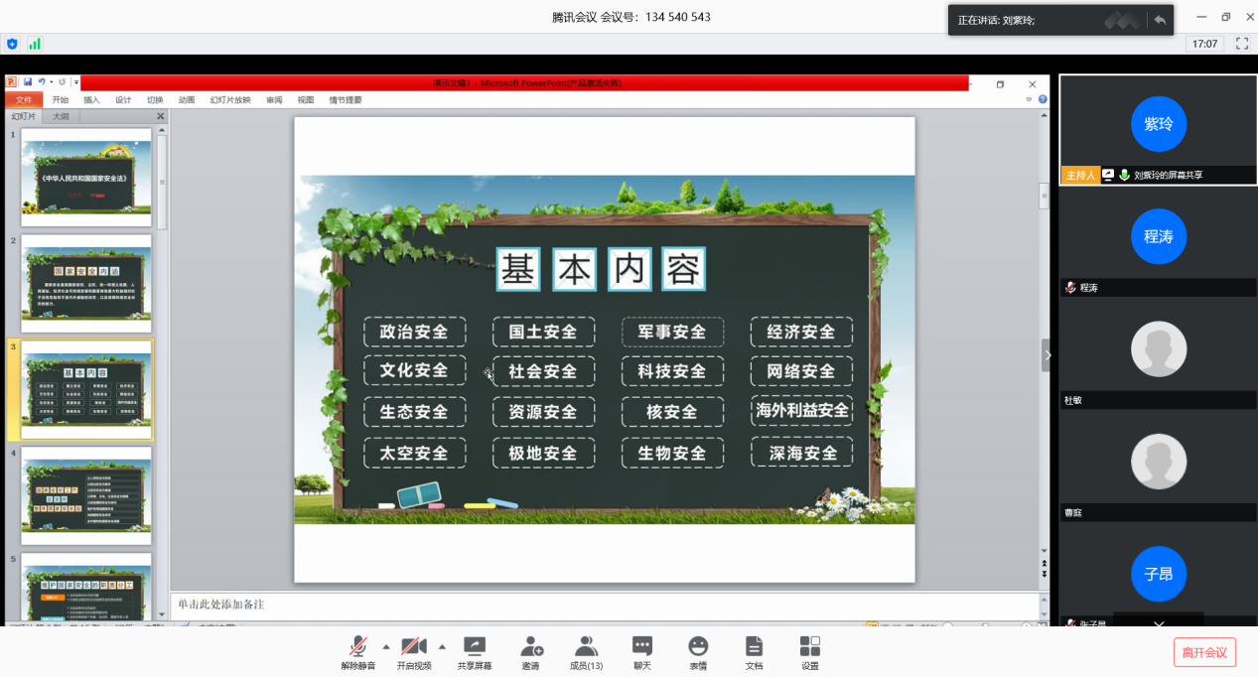Switch to the 大纲 outline tab
The width and height of the screenshot is (1258, 677).
tap(60, 115)
